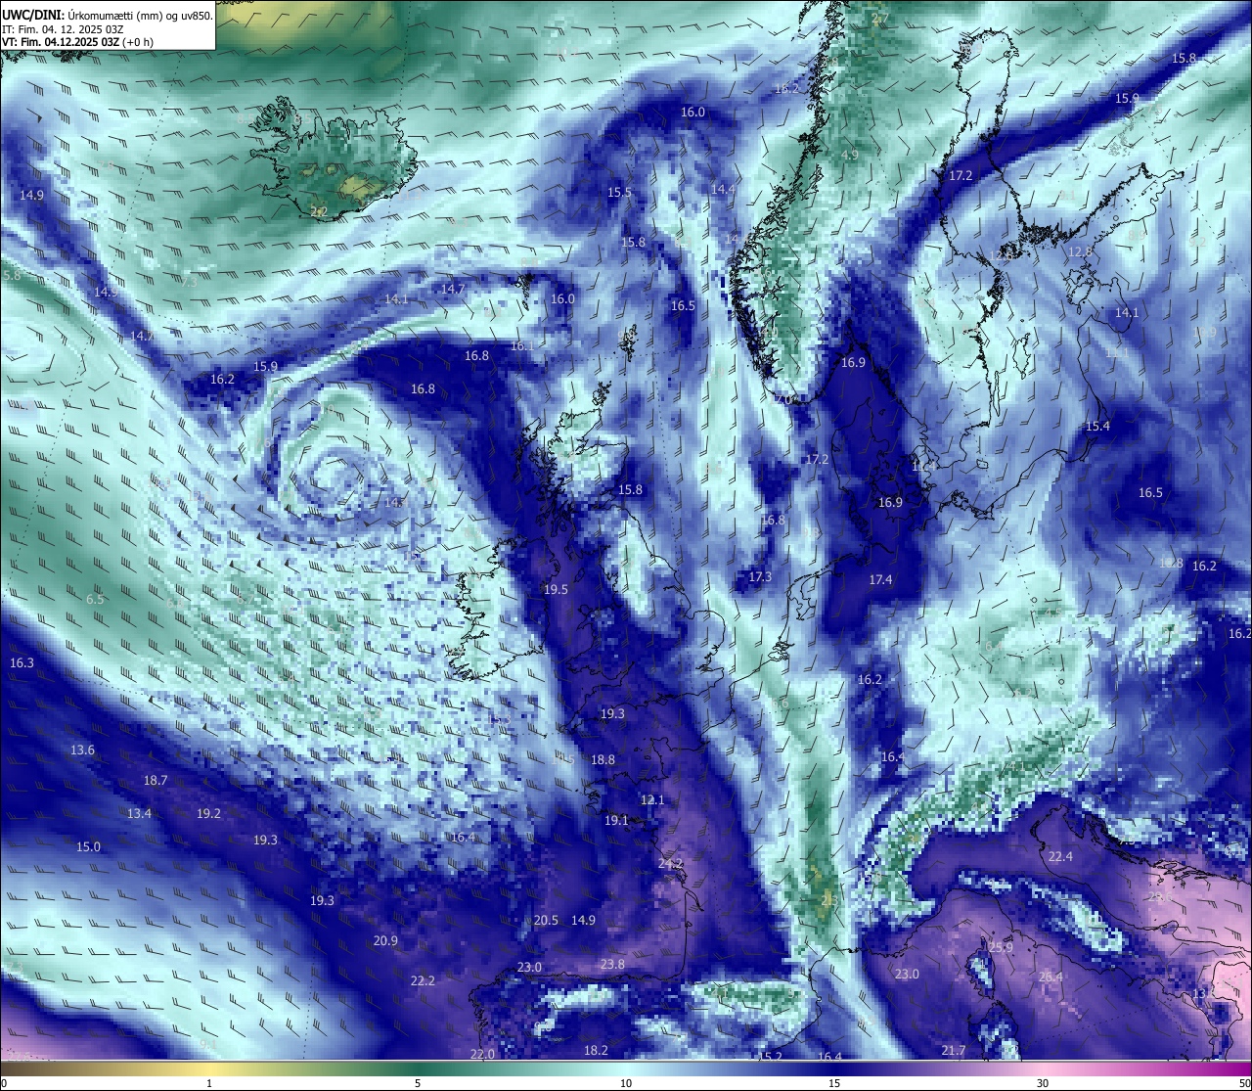This screenshot has width=1252, height=1091.
Task: Click the 16.3 value on the map
Action: [x=22, y=663]
